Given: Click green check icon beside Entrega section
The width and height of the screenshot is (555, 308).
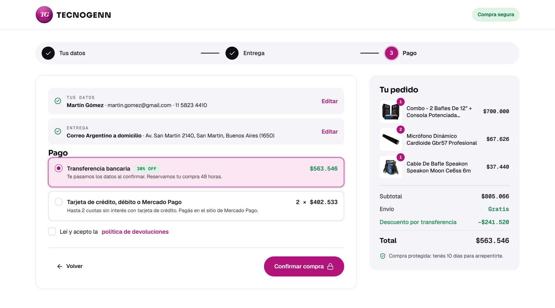Looking at the screenshot, I should click(58, 132).
